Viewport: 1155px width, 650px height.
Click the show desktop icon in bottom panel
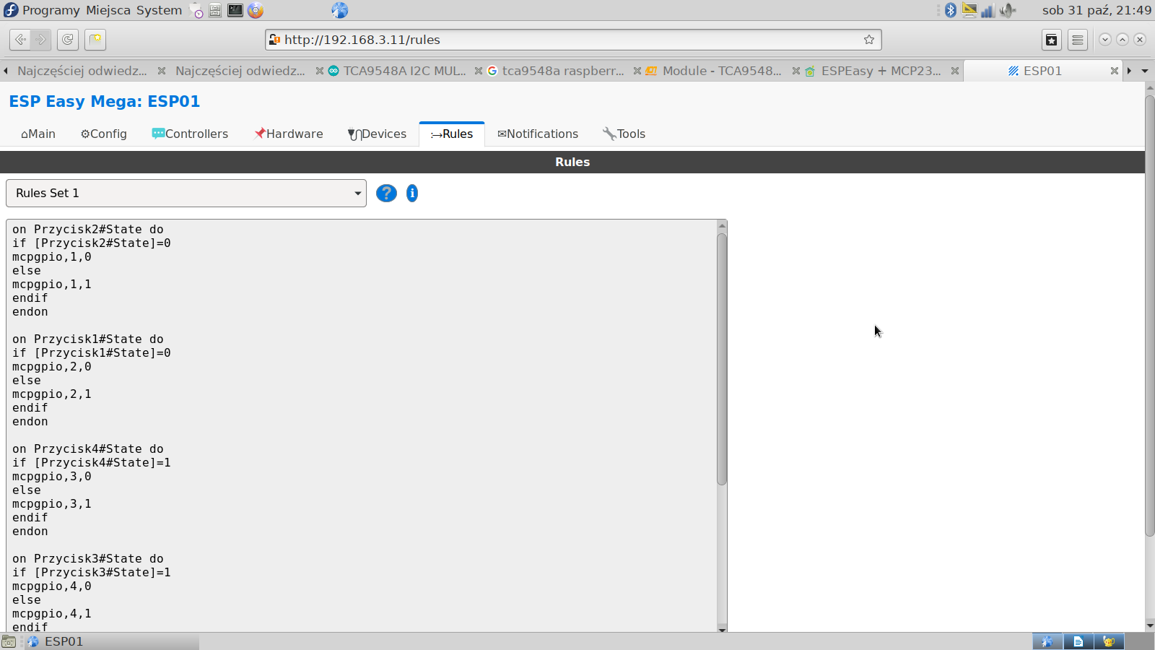point(9,641)
